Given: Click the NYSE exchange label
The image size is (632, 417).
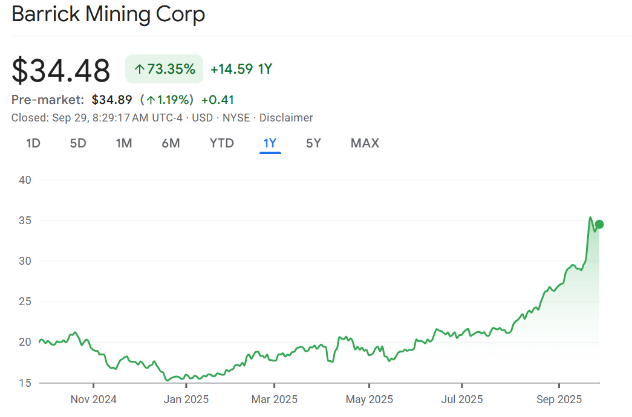Looking at the screenshot, I should (x=236, y=118).
